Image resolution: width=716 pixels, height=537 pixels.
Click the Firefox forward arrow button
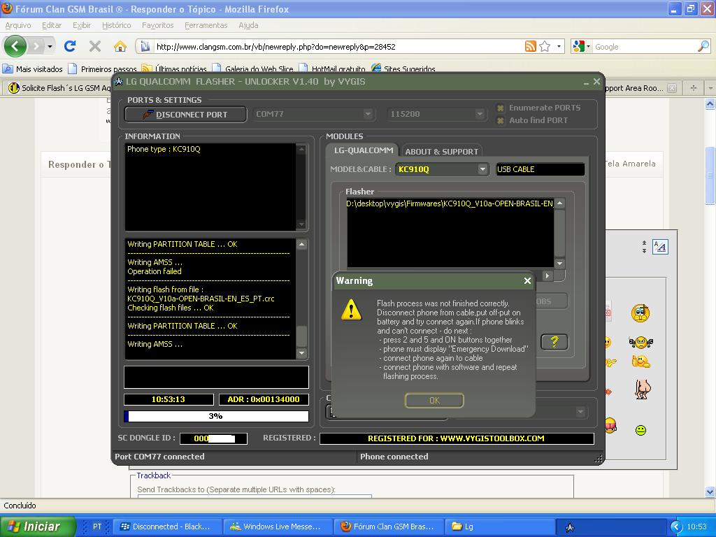[x=36, y=46]
